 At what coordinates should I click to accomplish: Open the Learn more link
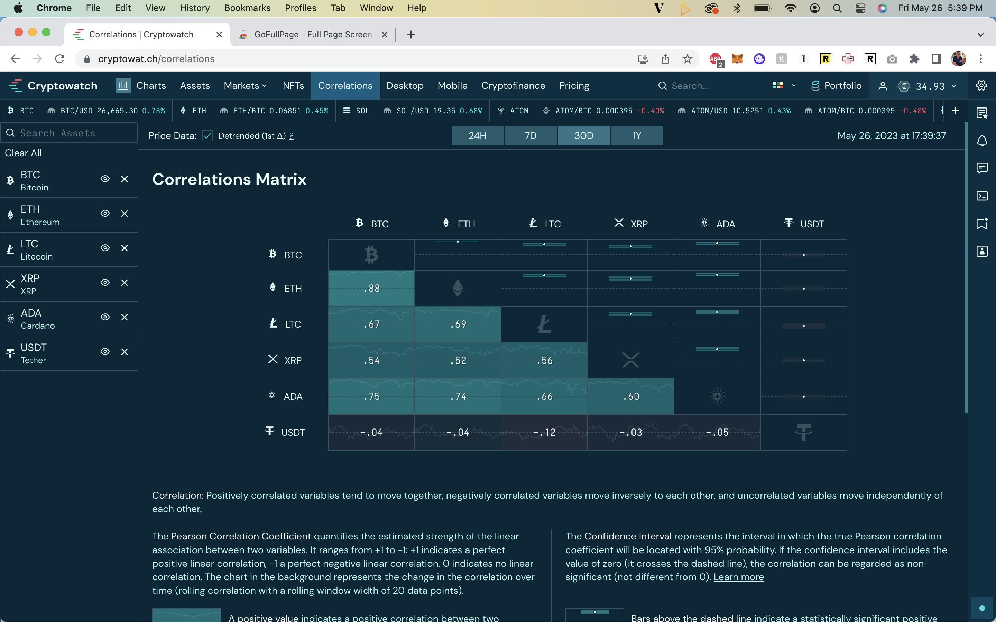(x=738, y=577)
